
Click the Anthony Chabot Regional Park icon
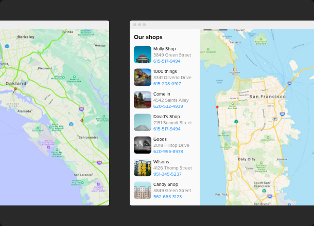(x=104, y=116)
